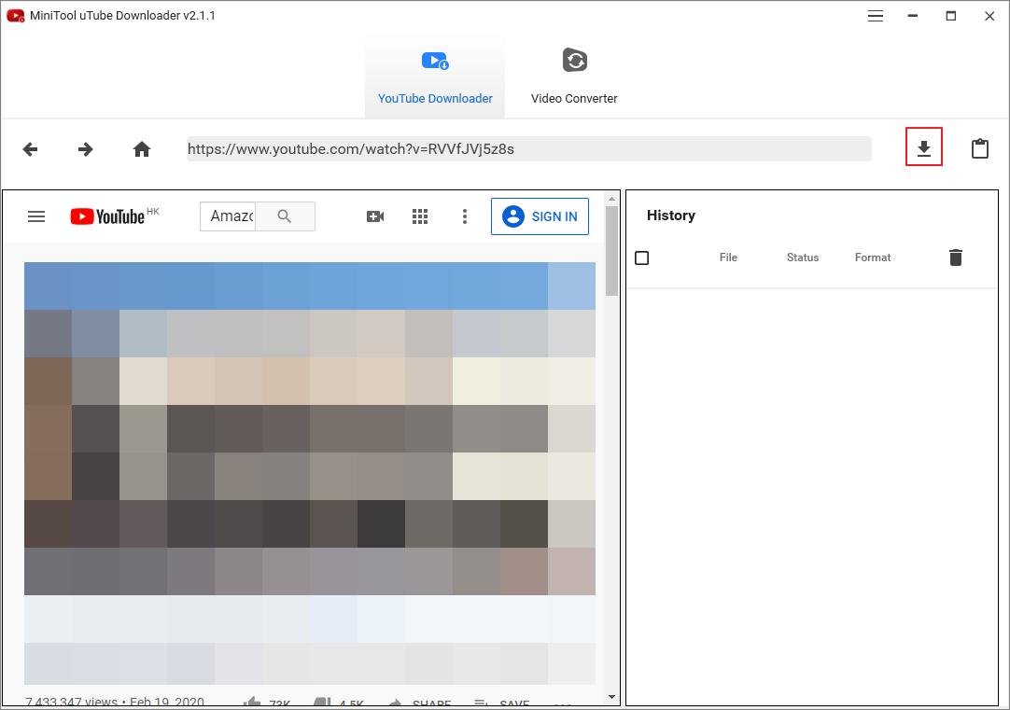Image resolution: width=1010 pixels, height=710 pixels.
Task: Focus the YouTube search box
Action: point(228,216)
